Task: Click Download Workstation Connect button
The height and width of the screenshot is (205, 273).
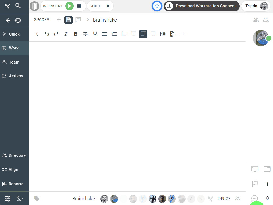Action: tap(202, 6)
